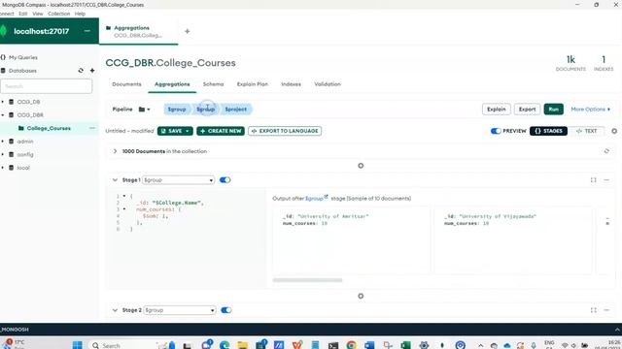This screenshot has height=349, width=622.
Task: Open the Validation tab
Action: point(328,84)
